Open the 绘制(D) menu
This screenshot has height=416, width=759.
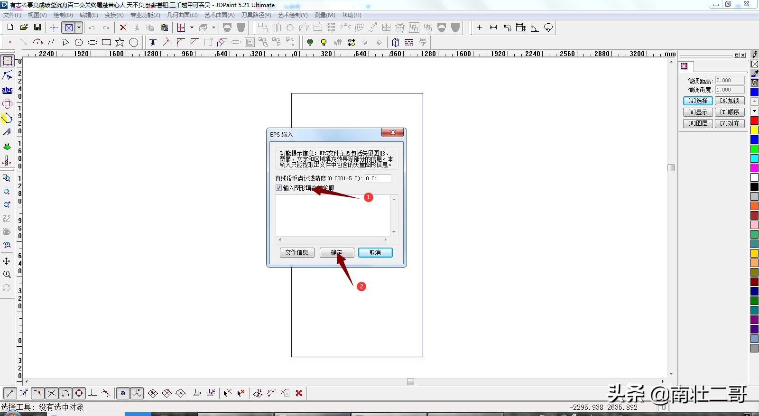(63, 15)
